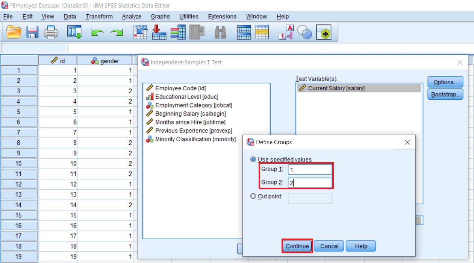Undo the last action with green arrow
This screenshot has height=263, width=474.
(98, 33)
